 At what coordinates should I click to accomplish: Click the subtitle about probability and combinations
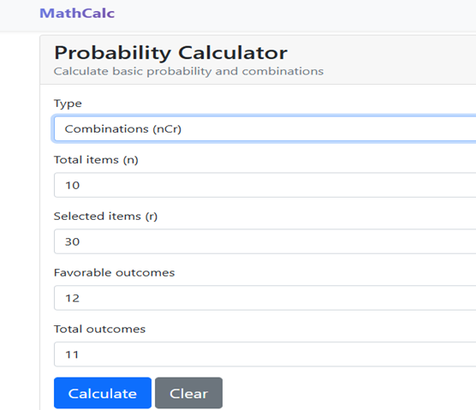tap(189, 71)
